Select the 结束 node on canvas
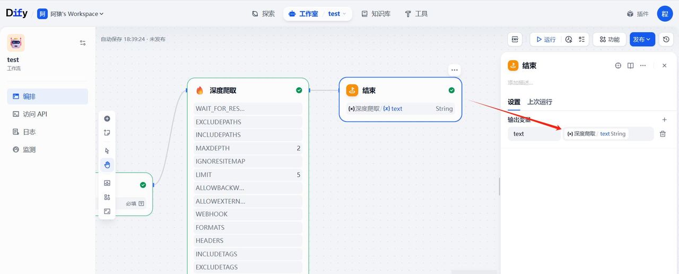Image resolution: width=679 pixels, height=274 pixels. 401,99
